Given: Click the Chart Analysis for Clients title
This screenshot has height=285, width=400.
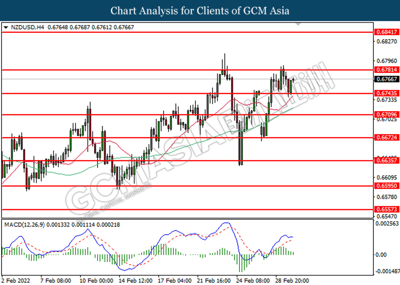Looking at the screenshot, I should [x=200, y=11].
